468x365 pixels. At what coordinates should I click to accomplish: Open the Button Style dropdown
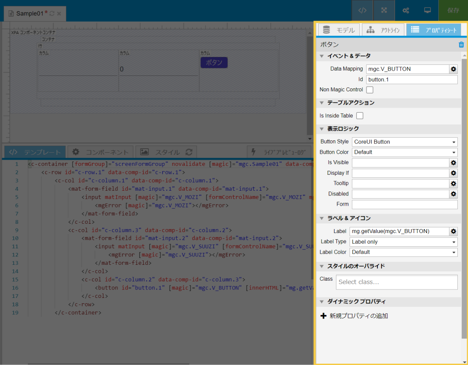404,142
